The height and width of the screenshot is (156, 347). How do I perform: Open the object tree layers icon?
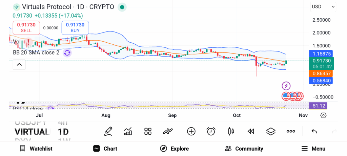pos(271,131)
